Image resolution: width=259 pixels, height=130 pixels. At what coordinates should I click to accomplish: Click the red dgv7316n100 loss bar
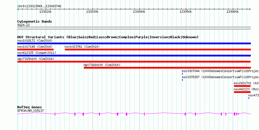167,68
